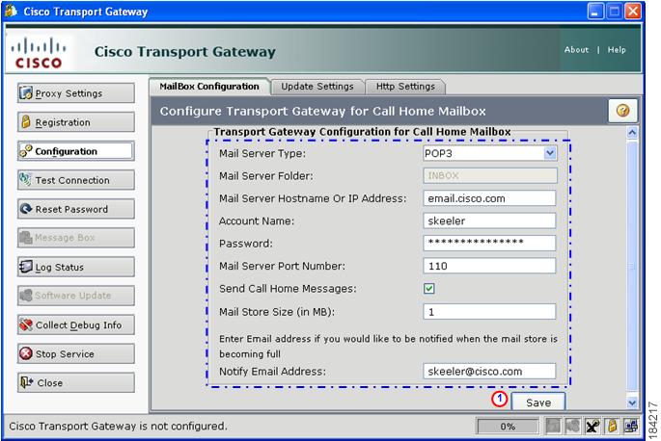This screenshot has height=441, width=661.
Task: Click the greyed Software Update button
Action: pos(76,296)
